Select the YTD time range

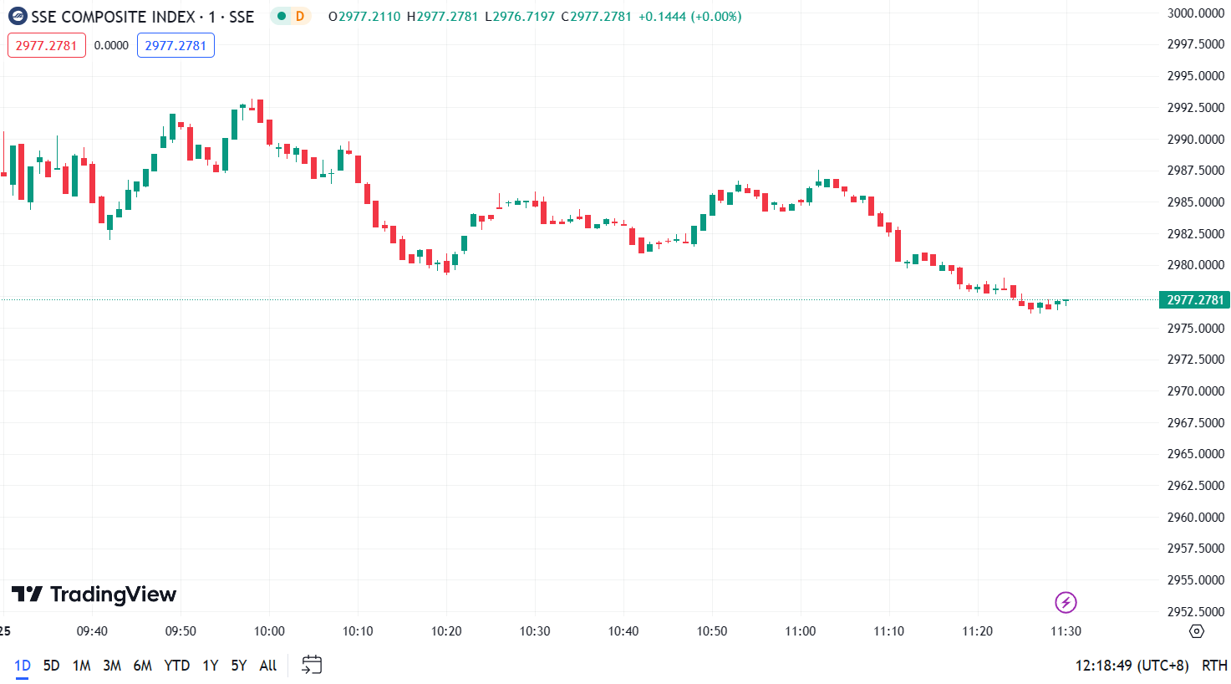pos(177,666)
